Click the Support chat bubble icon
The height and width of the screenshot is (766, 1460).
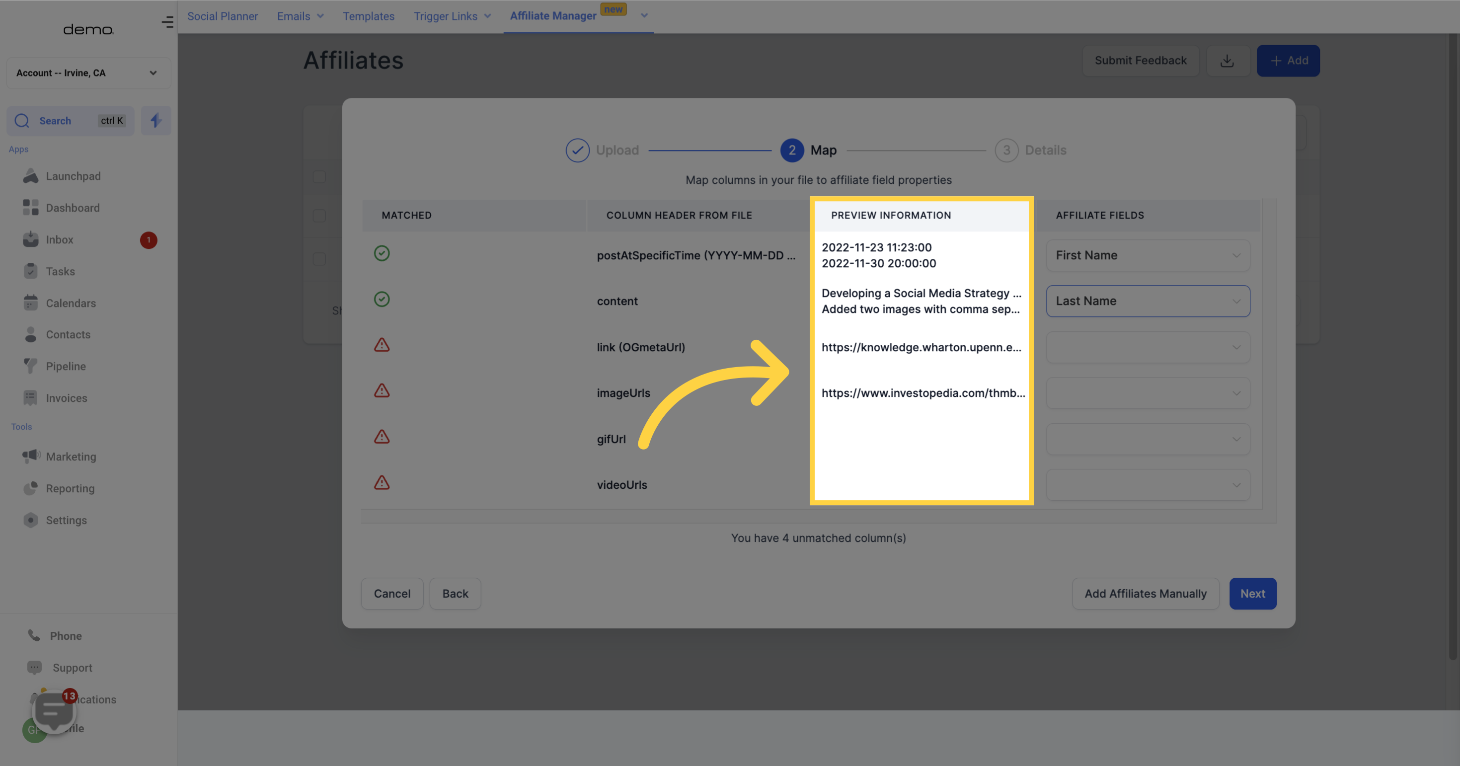(34, 668)
